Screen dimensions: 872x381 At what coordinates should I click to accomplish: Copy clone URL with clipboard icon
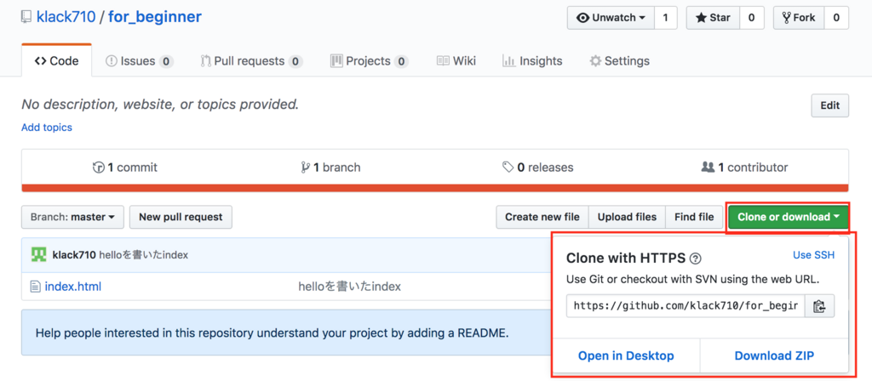point(819,306)
